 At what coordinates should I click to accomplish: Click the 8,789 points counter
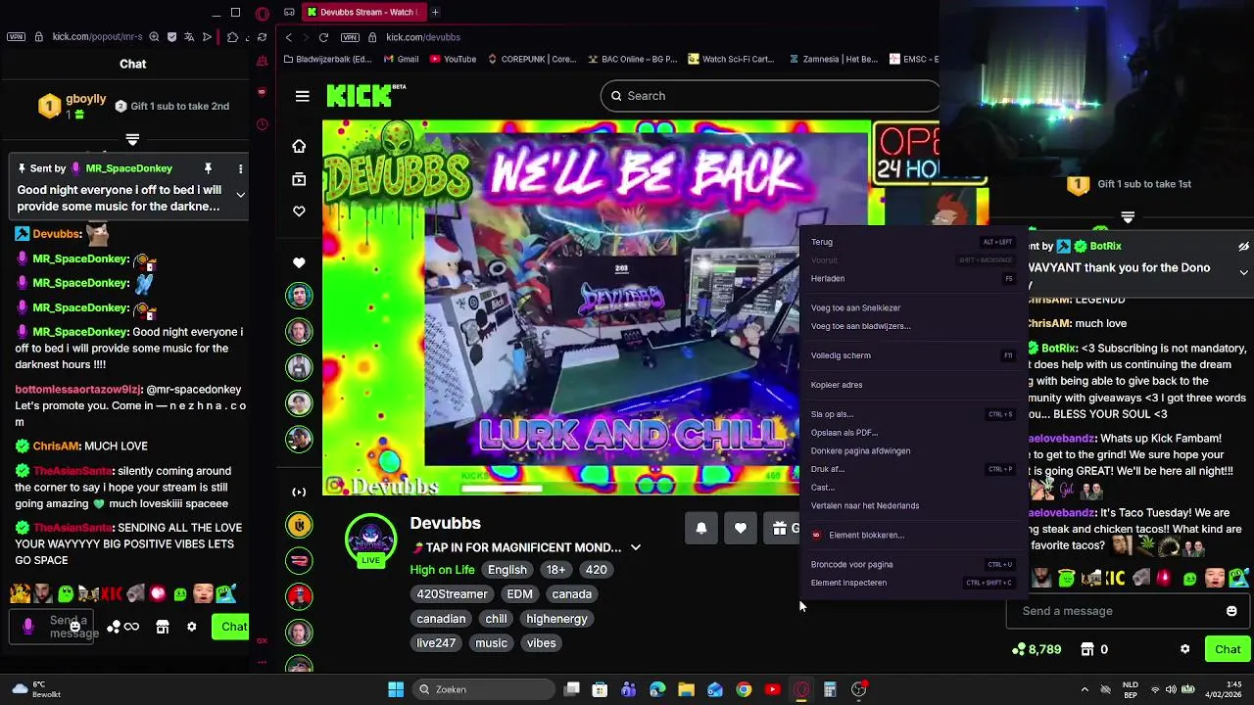(1037, 649)
